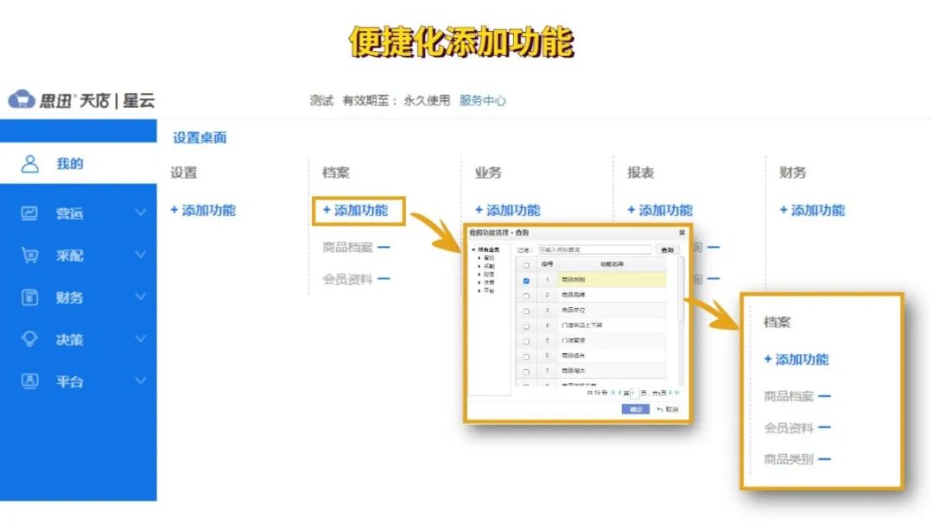Expand the 营运 sidebar section chevron
The image size is (933, 523).
coord(140,211)
